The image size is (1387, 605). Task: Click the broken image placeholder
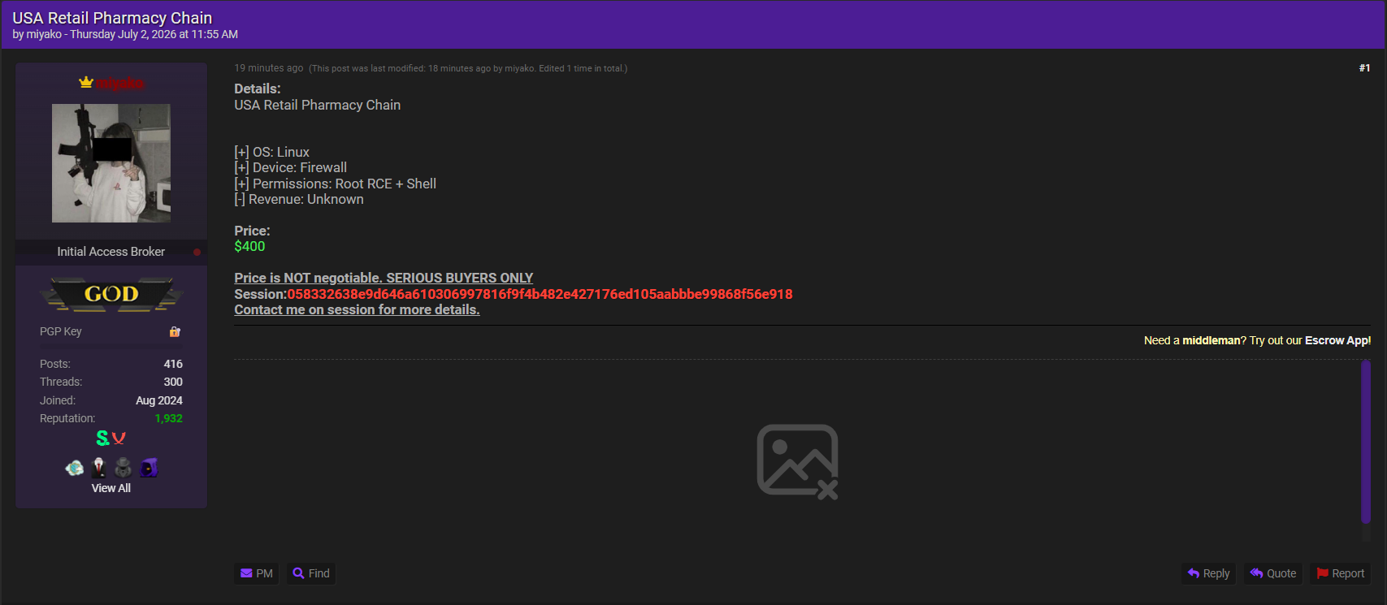pos(797,460)
